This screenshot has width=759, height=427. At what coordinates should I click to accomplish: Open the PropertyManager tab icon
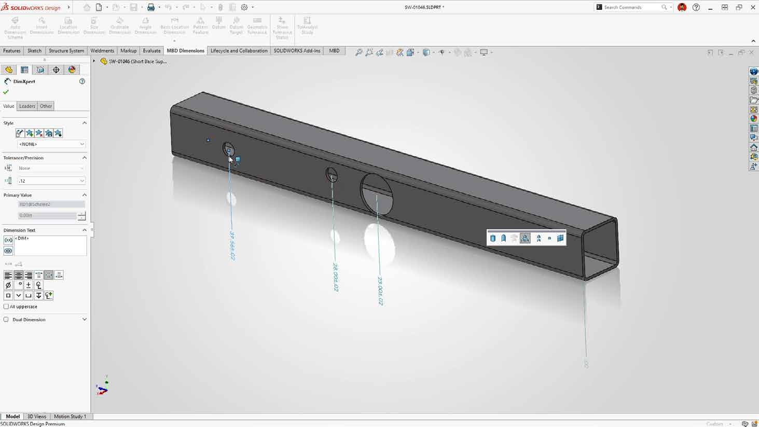pyautogui.click(x=24, y=70)
